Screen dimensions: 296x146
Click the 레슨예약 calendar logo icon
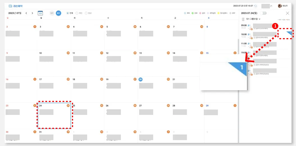pos(10,6)
